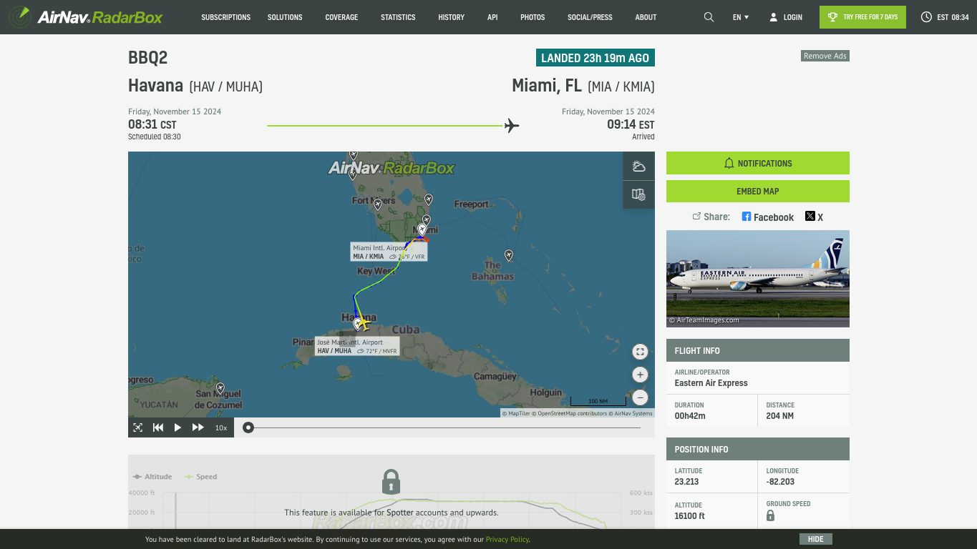
Task: Click the AirNav RadarBox logo
Action: coord(86,16)
